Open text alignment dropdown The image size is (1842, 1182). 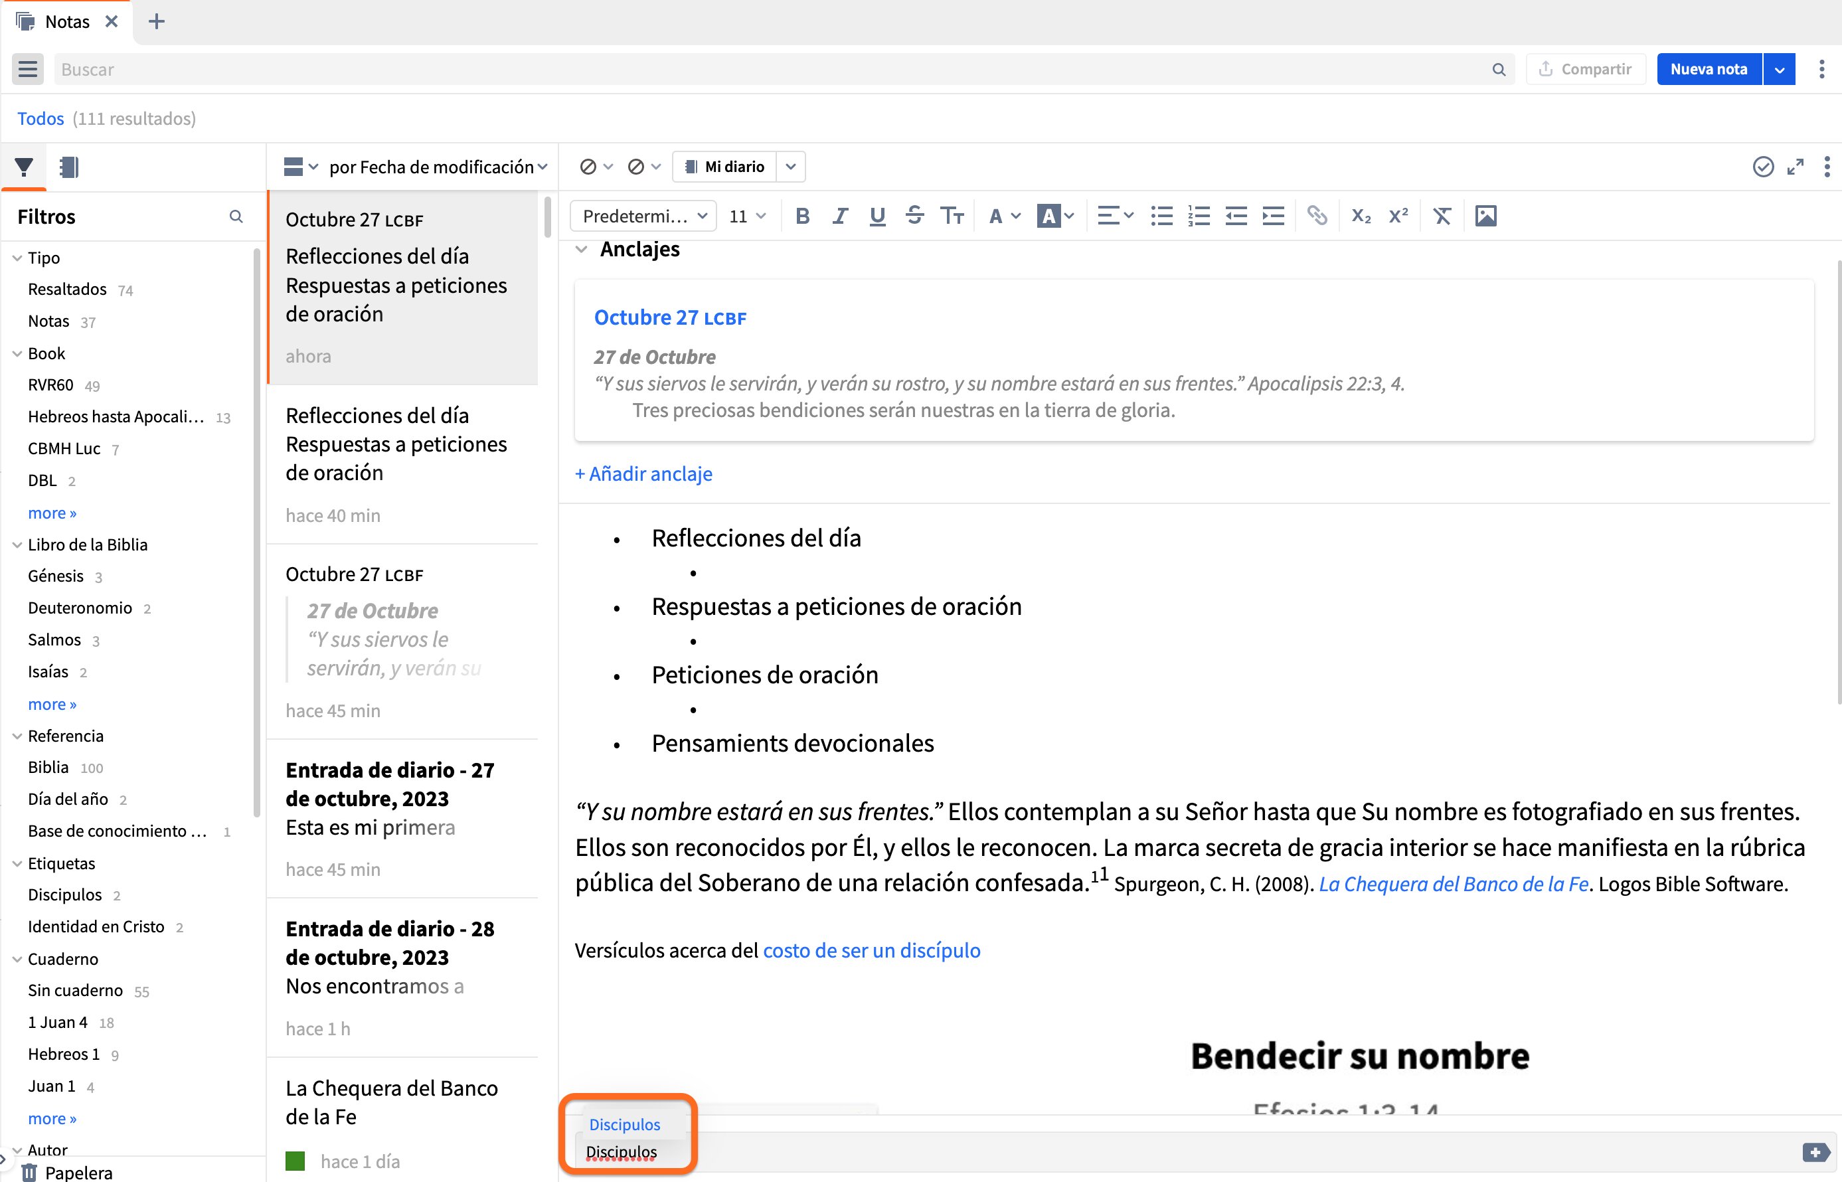(1115, 216)
